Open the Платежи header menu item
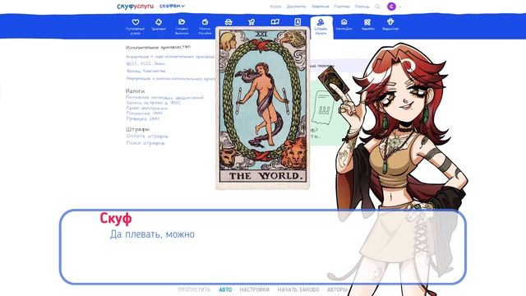526x296 pixels. (x=342, y=7)
